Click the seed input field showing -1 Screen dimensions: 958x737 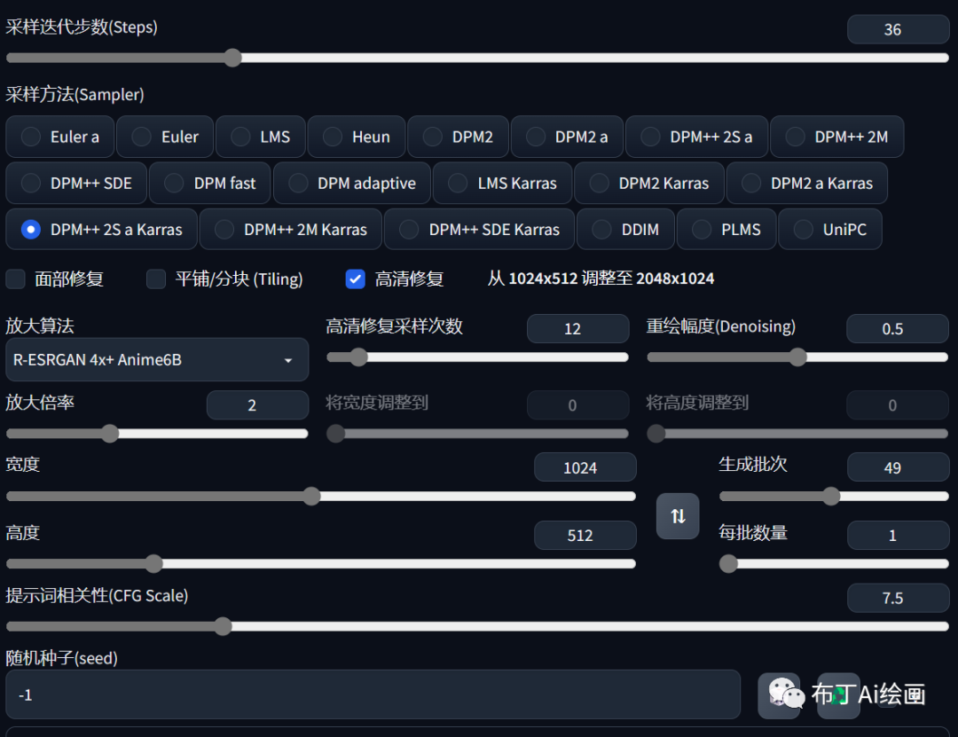coord(373,694)
